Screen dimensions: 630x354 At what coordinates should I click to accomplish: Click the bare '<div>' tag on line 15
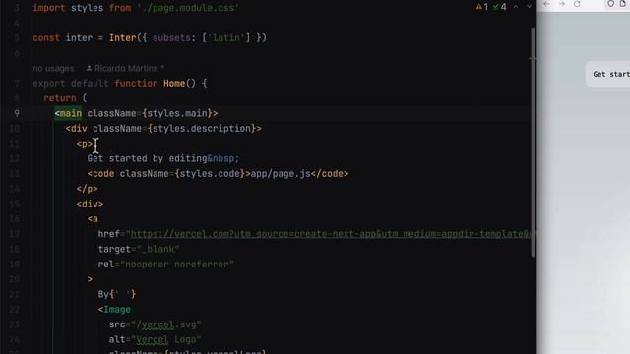click(90, 204)
